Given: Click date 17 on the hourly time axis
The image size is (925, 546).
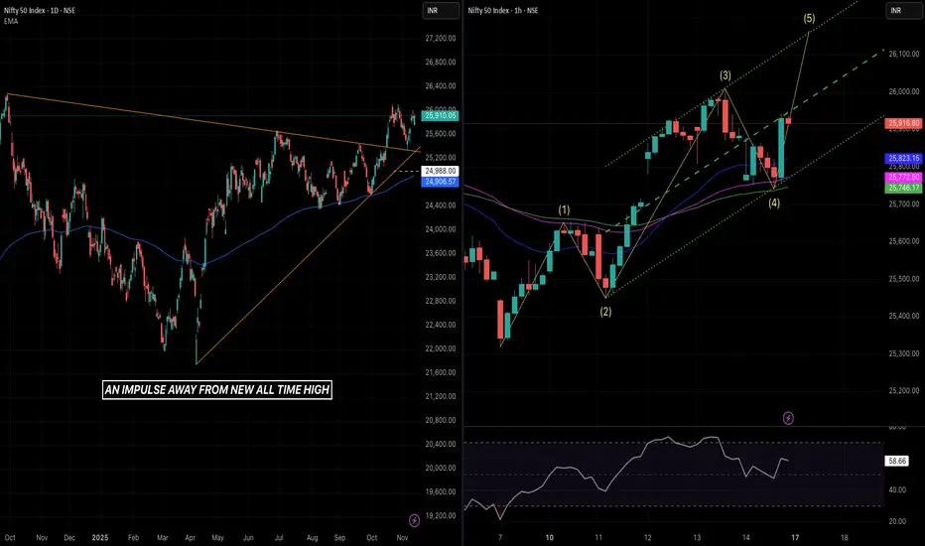Looking at the screenshot, I should [795, 538].
